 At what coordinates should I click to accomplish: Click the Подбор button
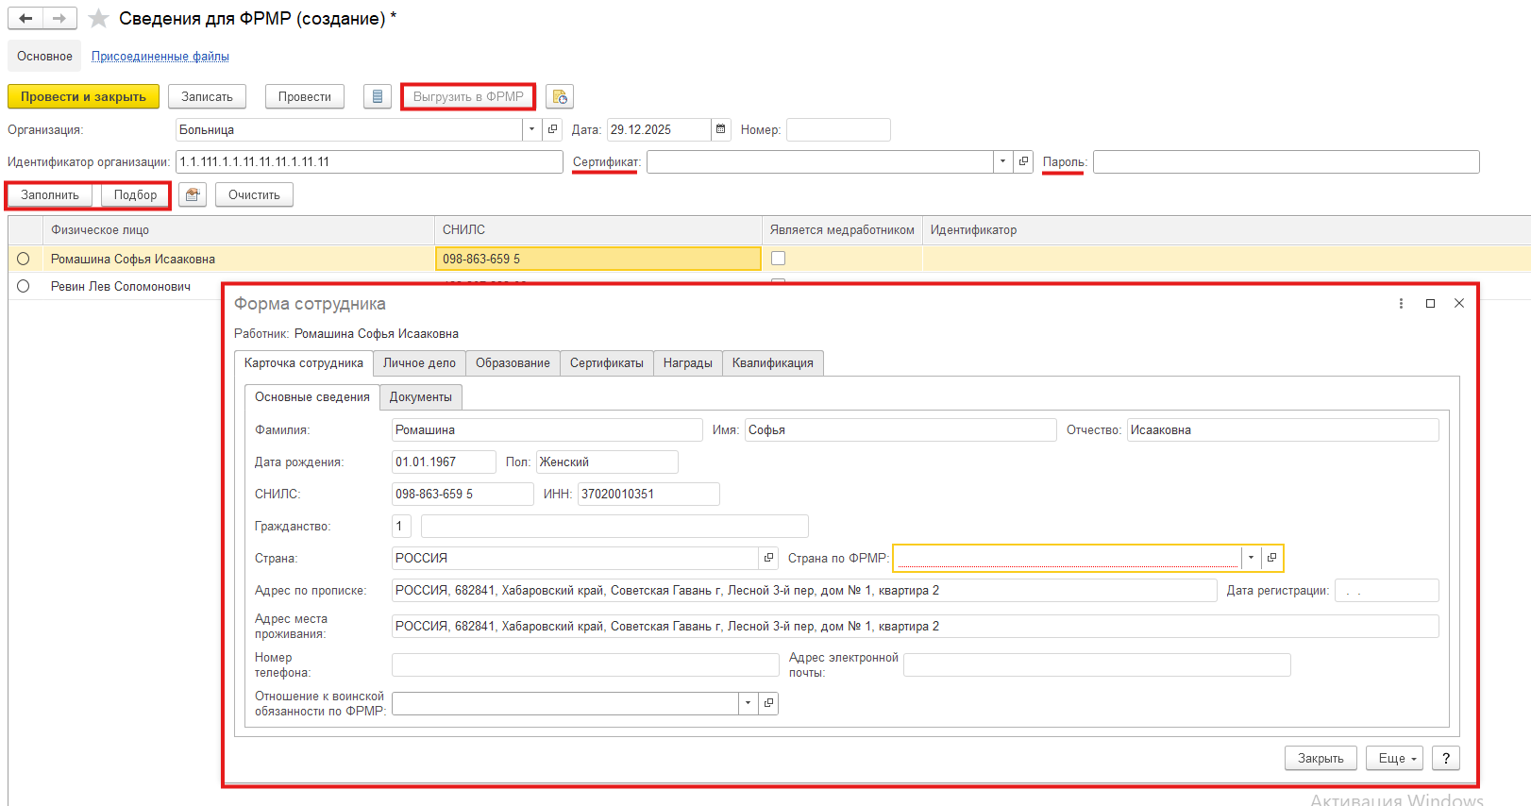coord(136,194)
